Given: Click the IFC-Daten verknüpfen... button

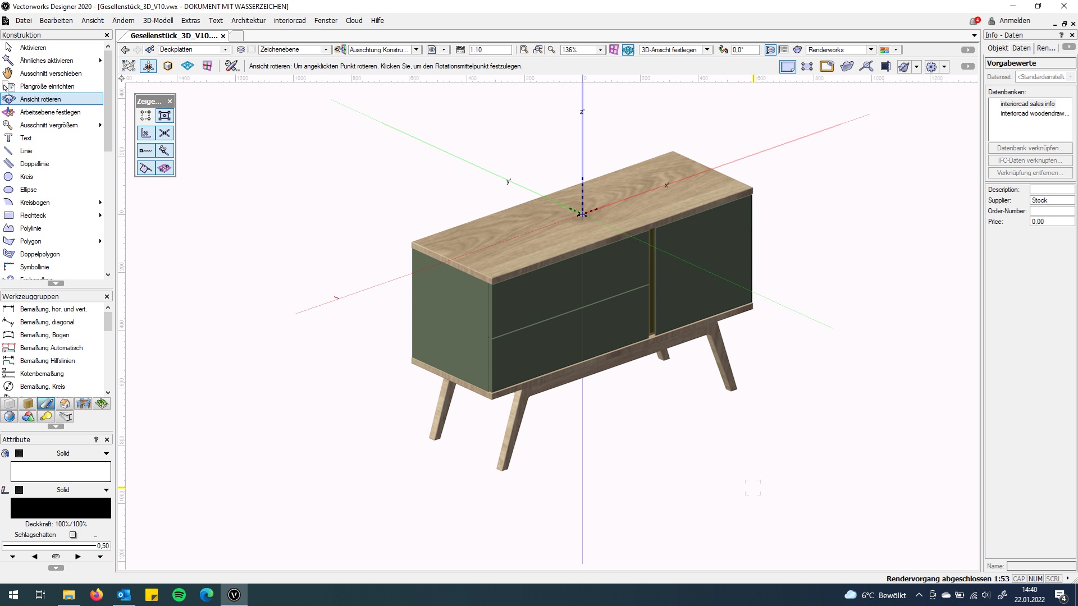Looking at the screenshot, I should pyautogui.click(x=1030, y=160).
